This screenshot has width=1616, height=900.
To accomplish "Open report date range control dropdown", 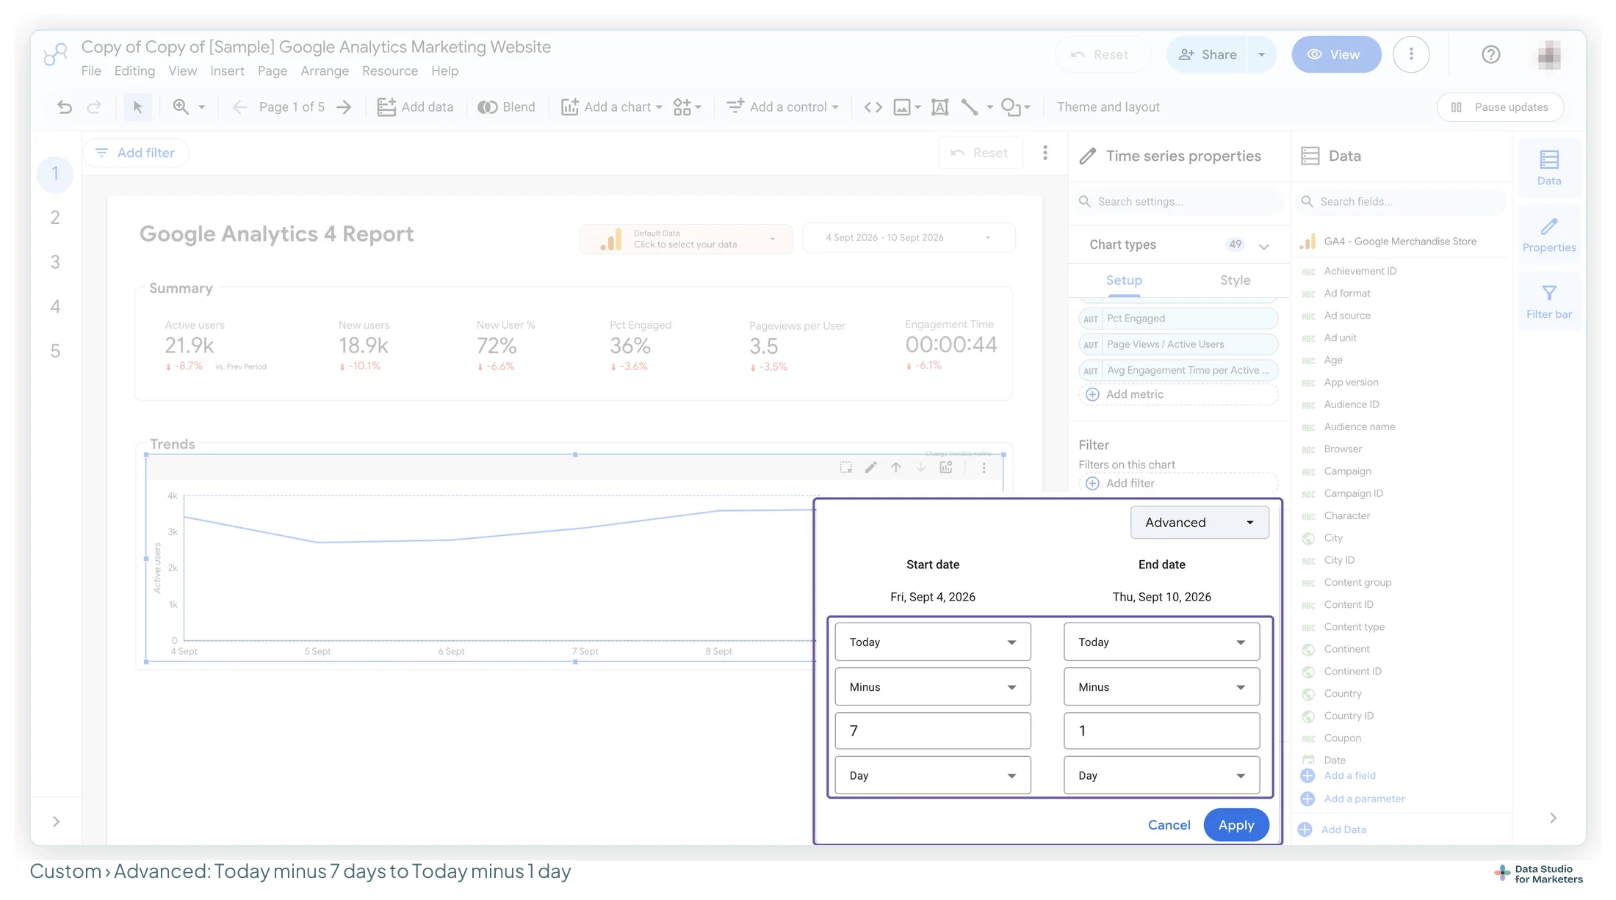I will (909, 238).
